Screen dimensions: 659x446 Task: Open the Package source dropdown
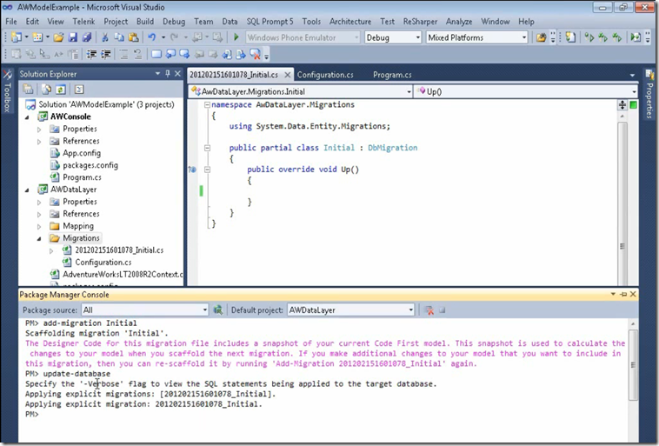(x=145, y=310)
